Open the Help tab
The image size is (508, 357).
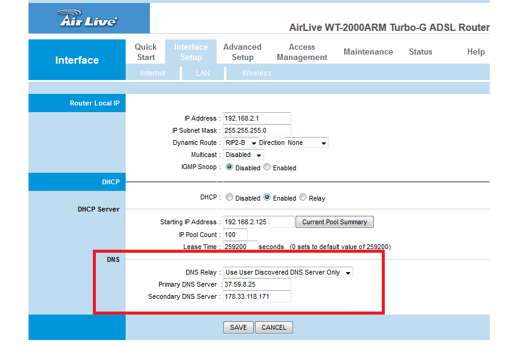click(x=475, y=52)
